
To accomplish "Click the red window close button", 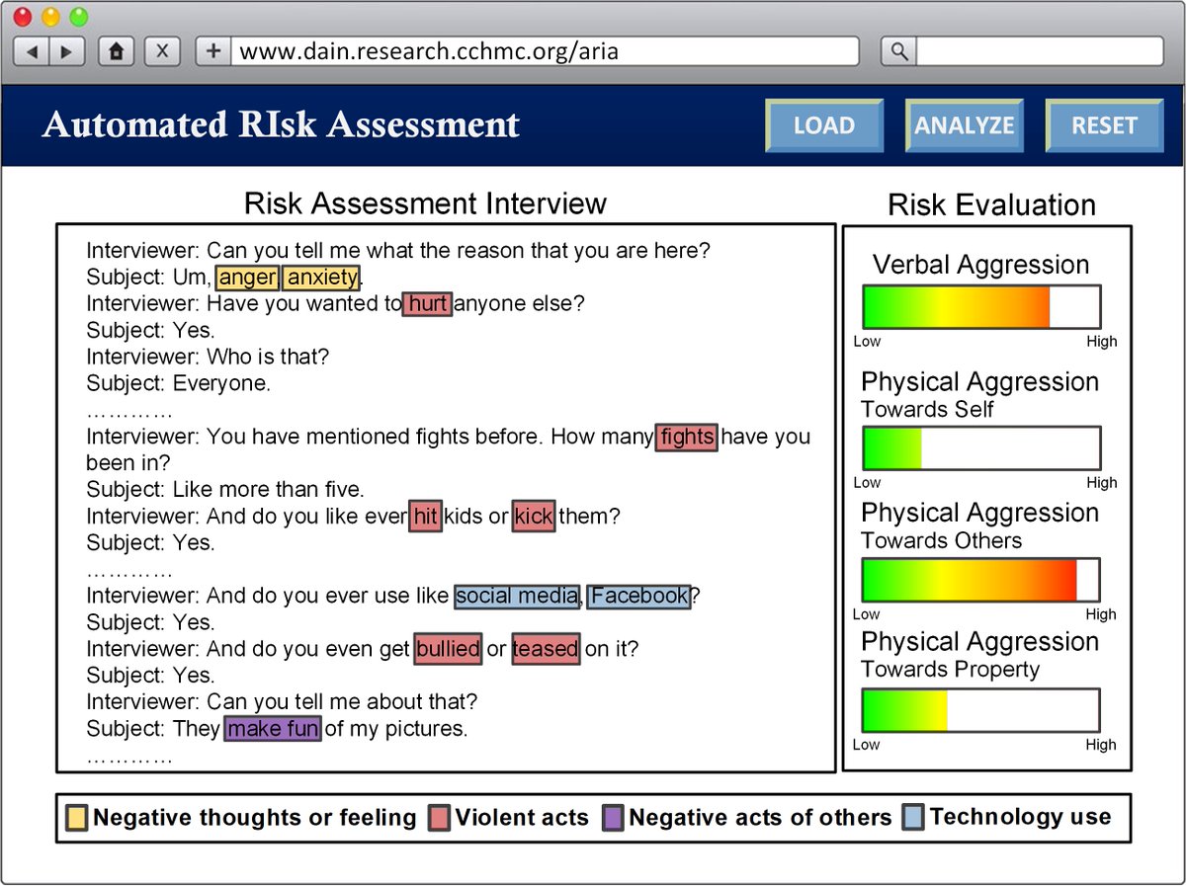I will [x=24, y=17].
